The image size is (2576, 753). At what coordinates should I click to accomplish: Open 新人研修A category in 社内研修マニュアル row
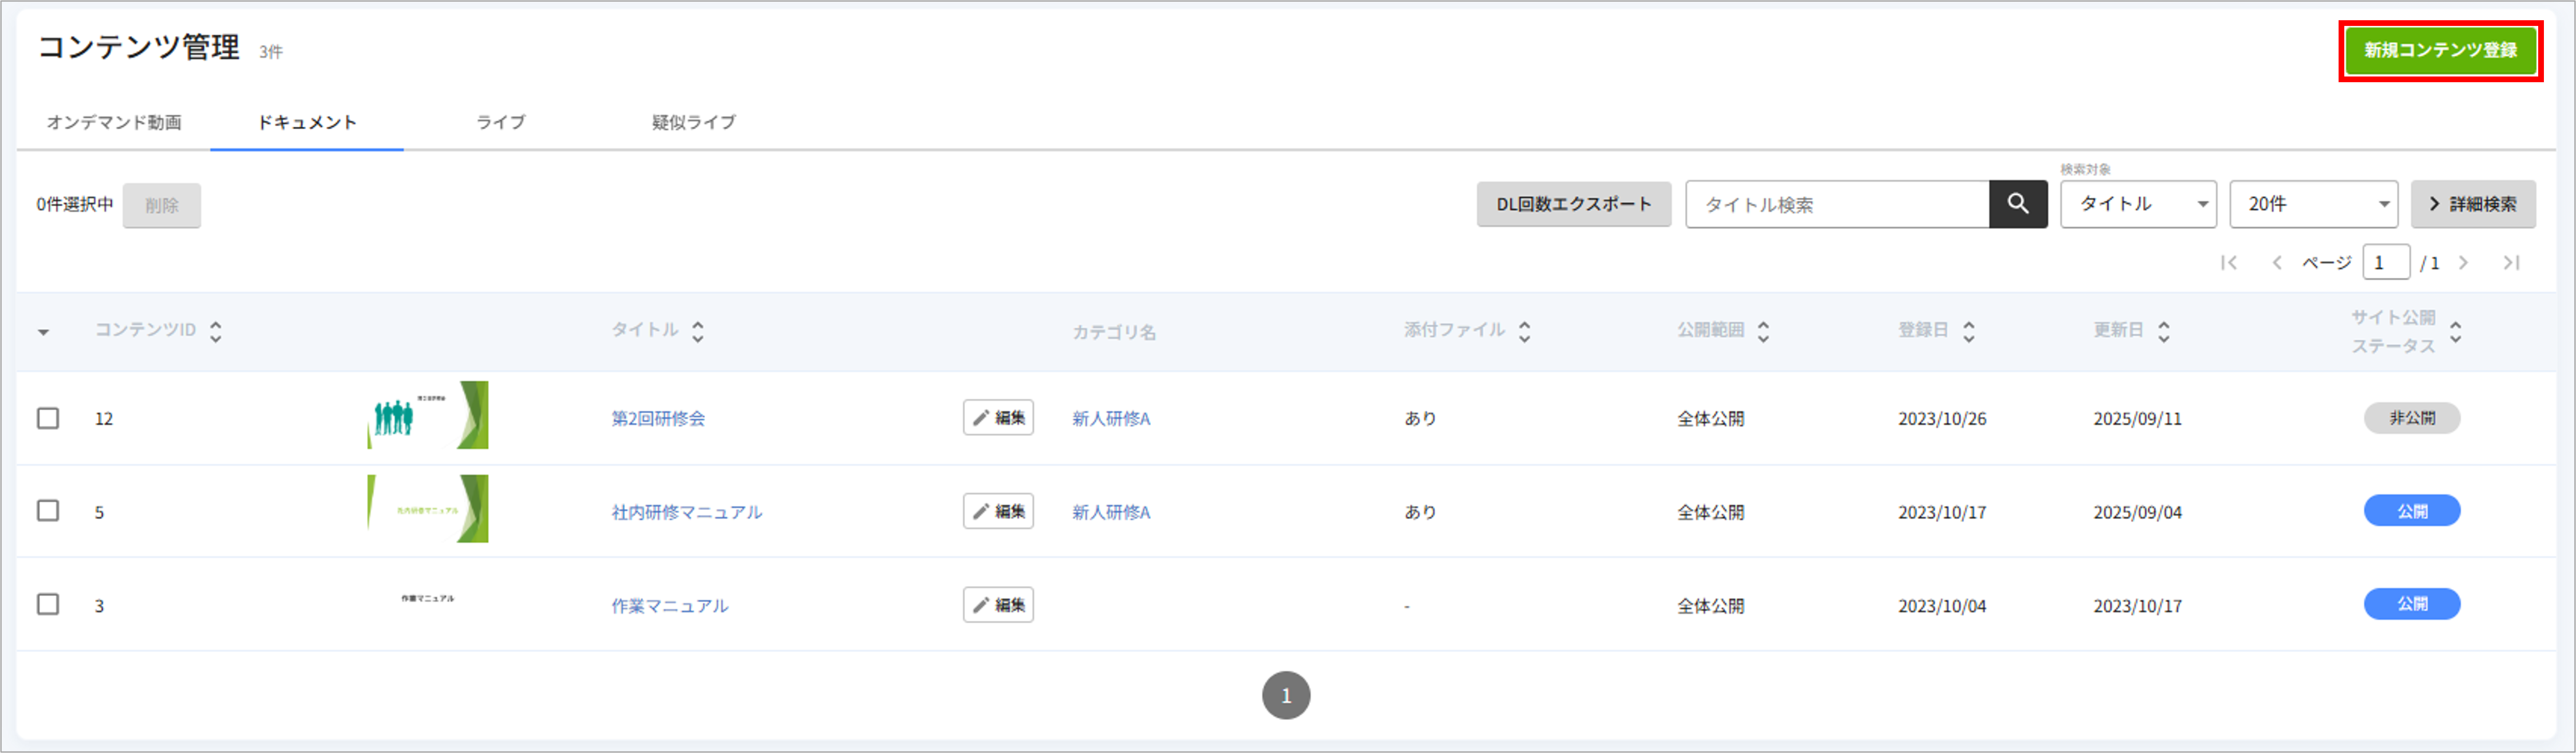[1111, 512]
